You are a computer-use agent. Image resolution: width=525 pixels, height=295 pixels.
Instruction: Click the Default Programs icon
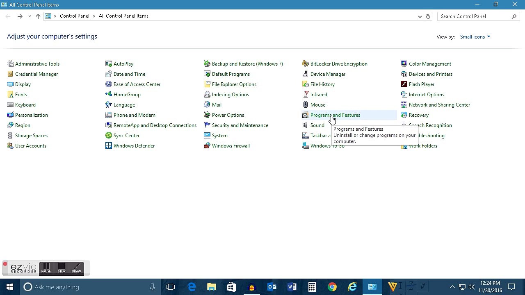click(207, 74)
